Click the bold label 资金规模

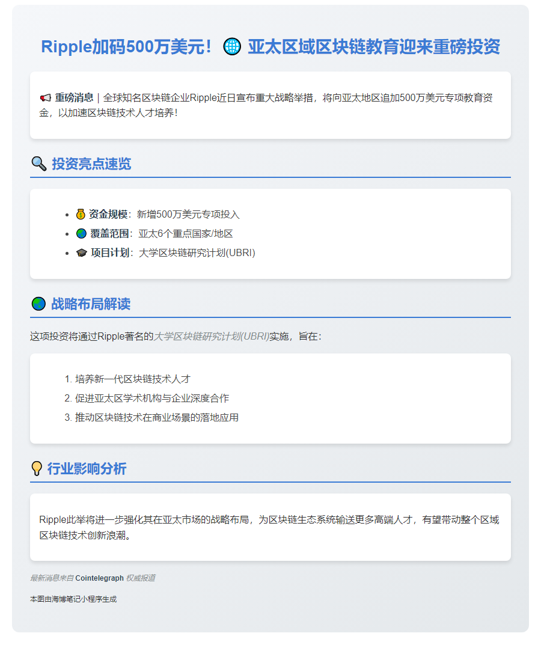tap(108, 214)
